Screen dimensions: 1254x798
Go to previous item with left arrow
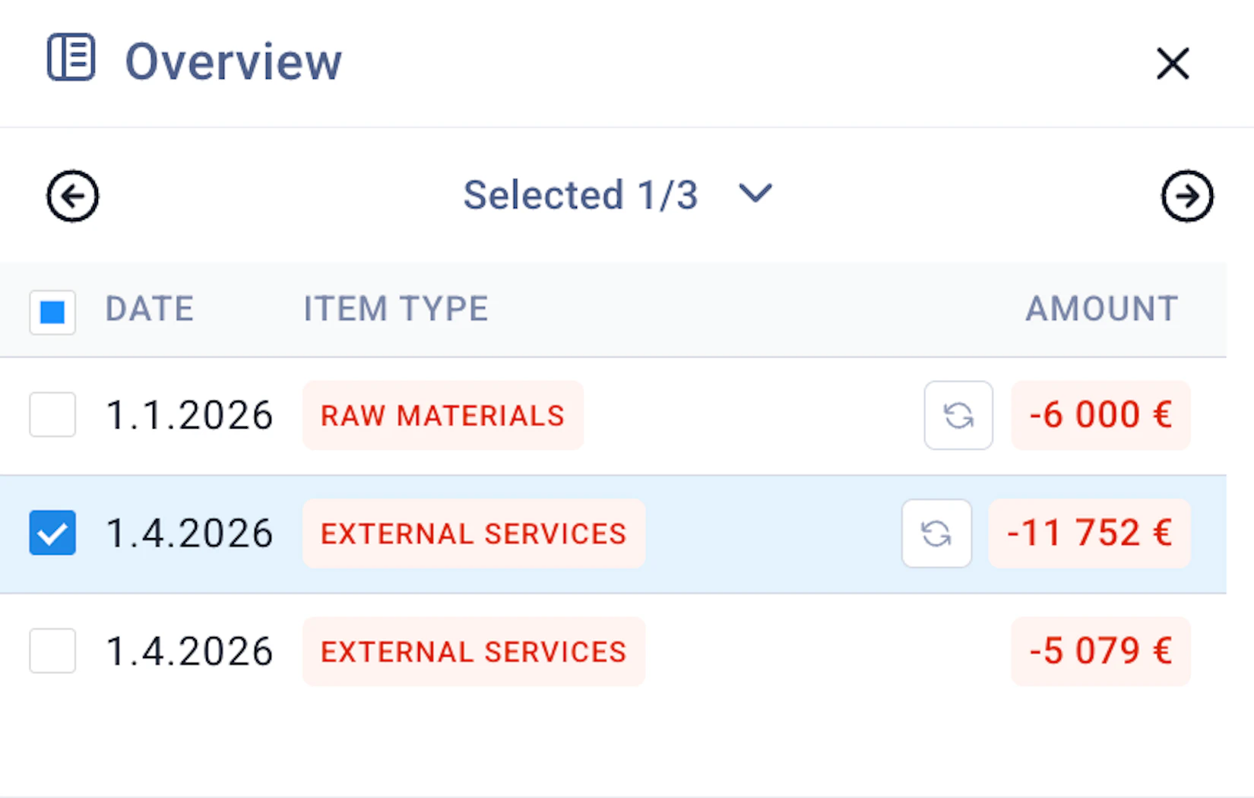(72, 196)
